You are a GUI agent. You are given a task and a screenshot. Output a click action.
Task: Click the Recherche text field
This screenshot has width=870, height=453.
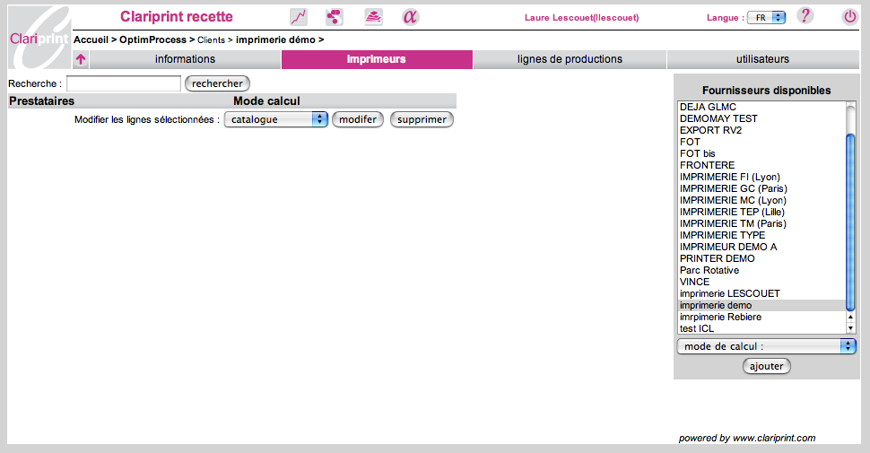click(124, 83)
